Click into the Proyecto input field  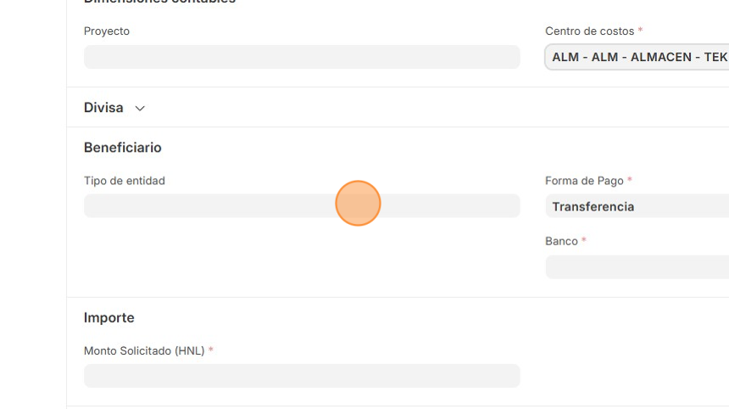click(x=302, y=57)
